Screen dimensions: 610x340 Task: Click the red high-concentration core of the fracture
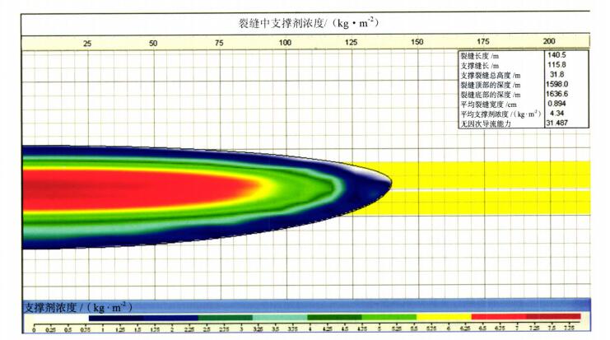click(x=123, y=189)
